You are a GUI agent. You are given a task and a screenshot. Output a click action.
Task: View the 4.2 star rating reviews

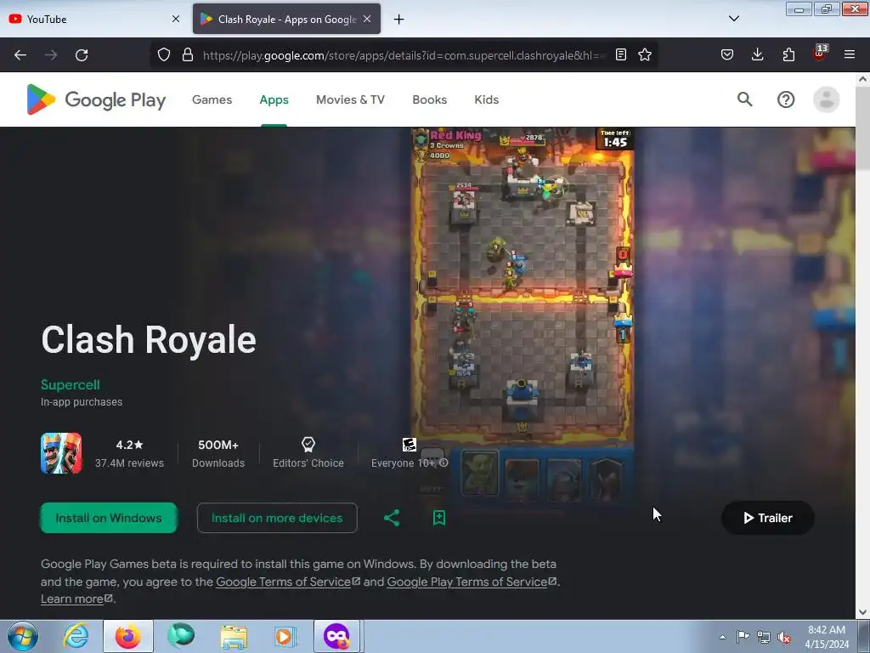(129, 454)
